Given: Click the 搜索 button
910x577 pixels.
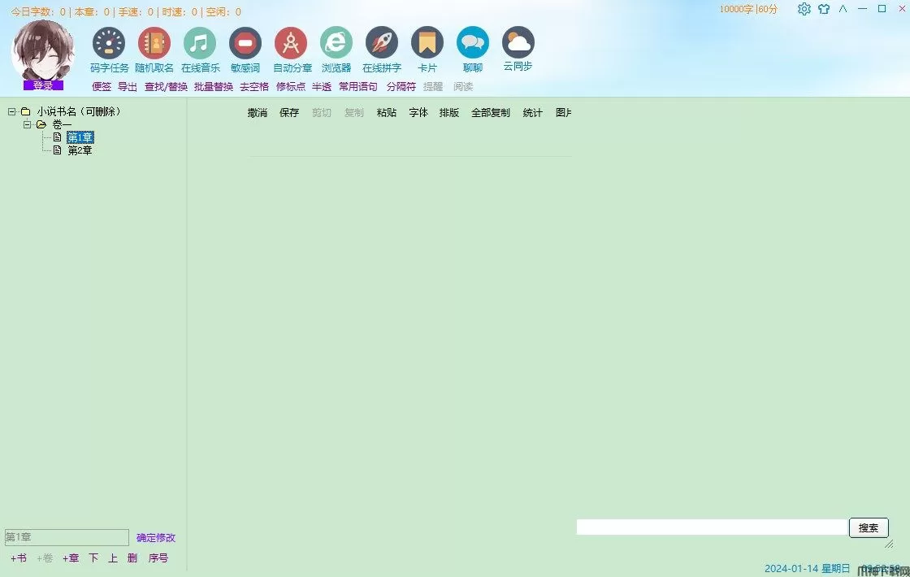Looking at the screenshot, I should pyautogui.click(x=869, y=527).
